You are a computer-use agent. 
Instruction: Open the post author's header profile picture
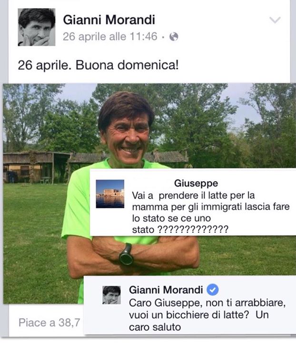click(37, 27)
